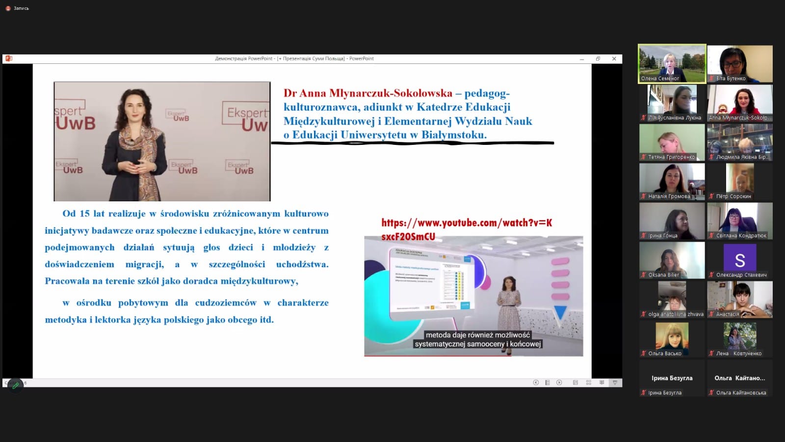Click the embedded video screenshot with subtitles
Screen dimensions: 785x442
pyautogui.click(x=473, y=296)
